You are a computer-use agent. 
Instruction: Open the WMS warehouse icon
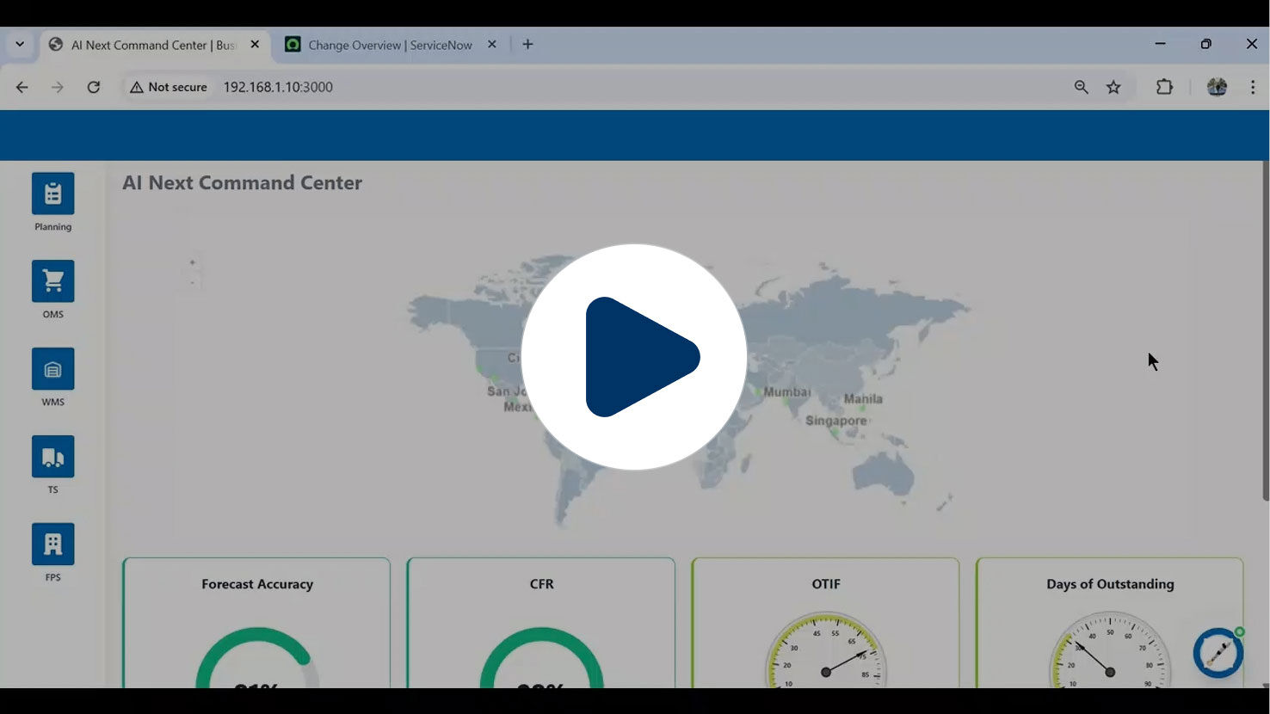point(53,369)
